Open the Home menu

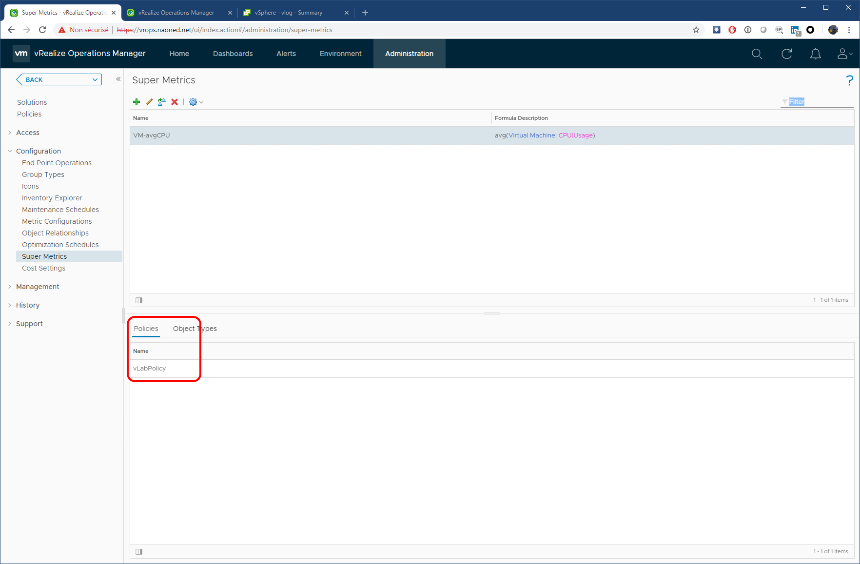pos(179,54)
